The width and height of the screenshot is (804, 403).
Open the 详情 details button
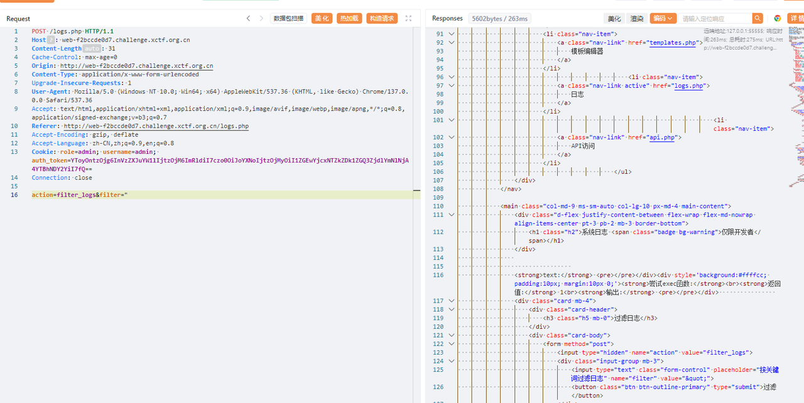pos(796,19)
